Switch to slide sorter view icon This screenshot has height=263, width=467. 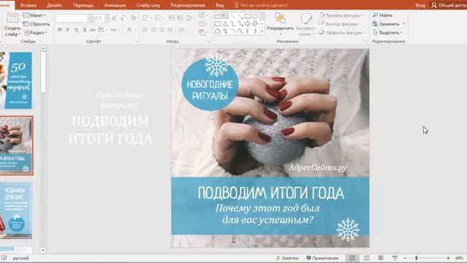pyautogui.click(x=366, y=258)
